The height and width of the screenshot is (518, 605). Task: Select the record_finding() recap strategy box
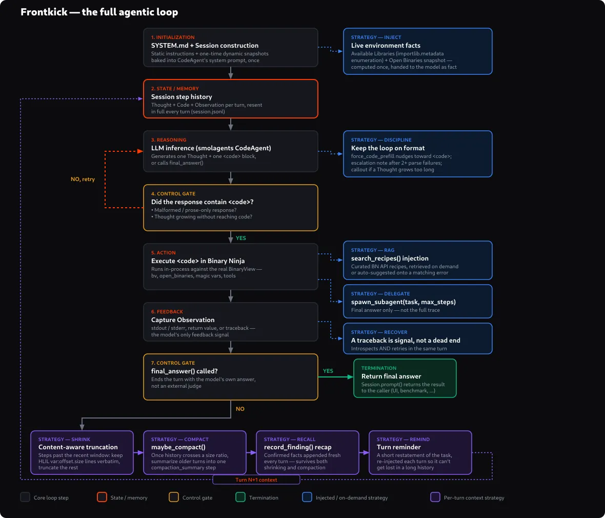308,452
